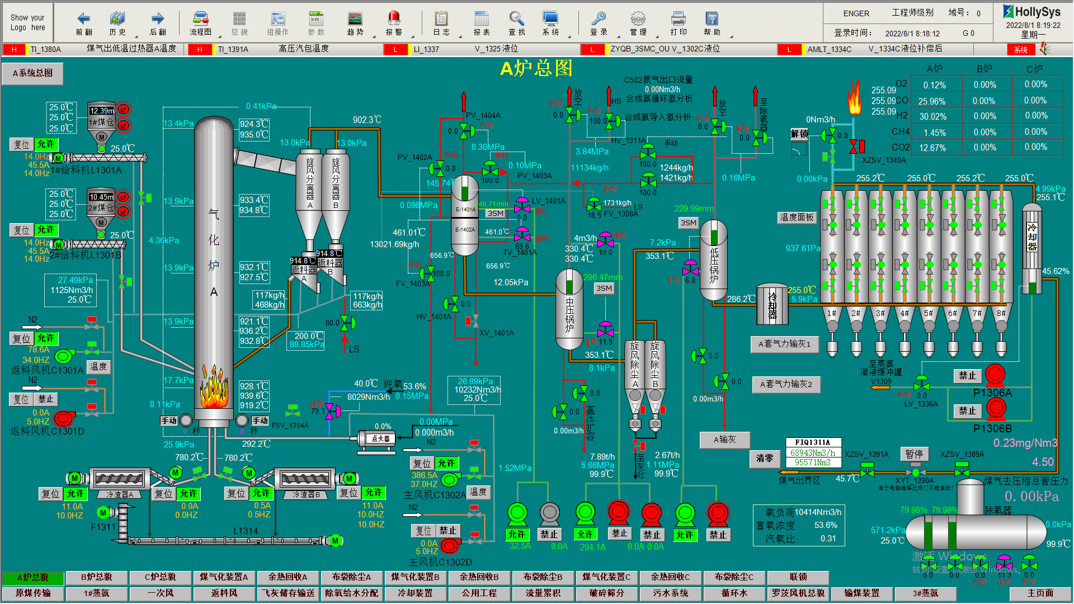Click the 3SM level setpoint box near E-1401A
1074x604 pixels.
pyautogui.click(x=495, y=214)
